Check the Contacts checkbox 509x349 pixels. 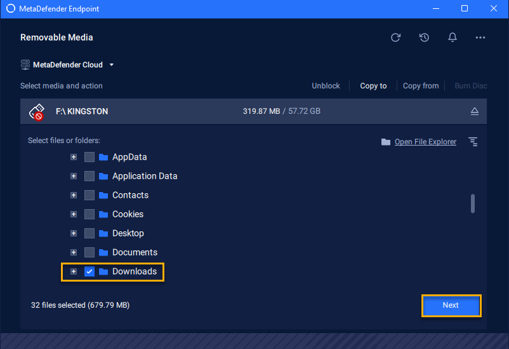pos(89,195)
